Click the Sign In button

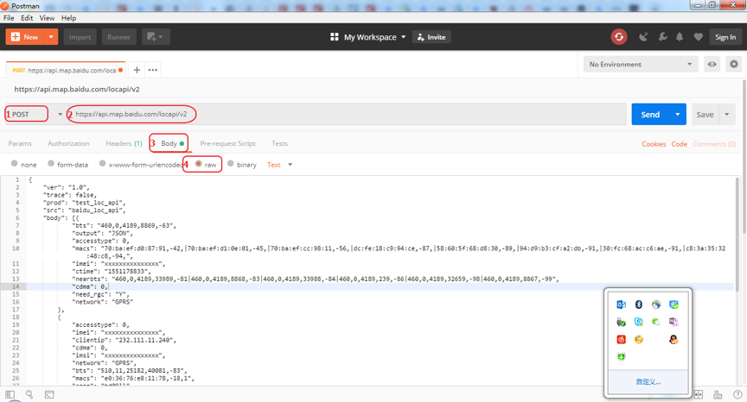tap(725, 37)
